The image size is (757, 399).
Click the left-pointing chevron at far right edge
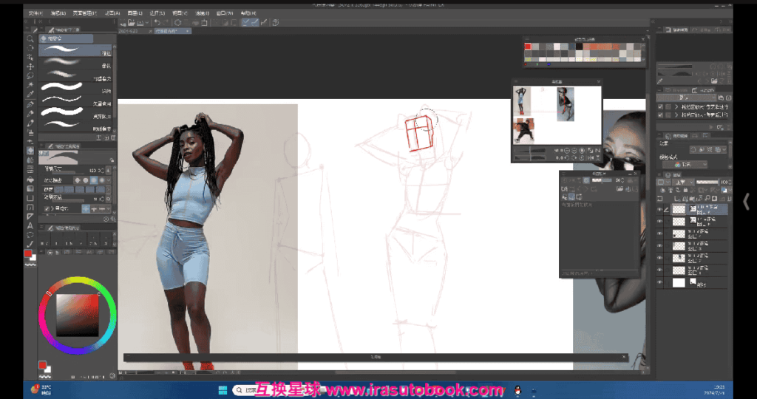click(746, 202)
